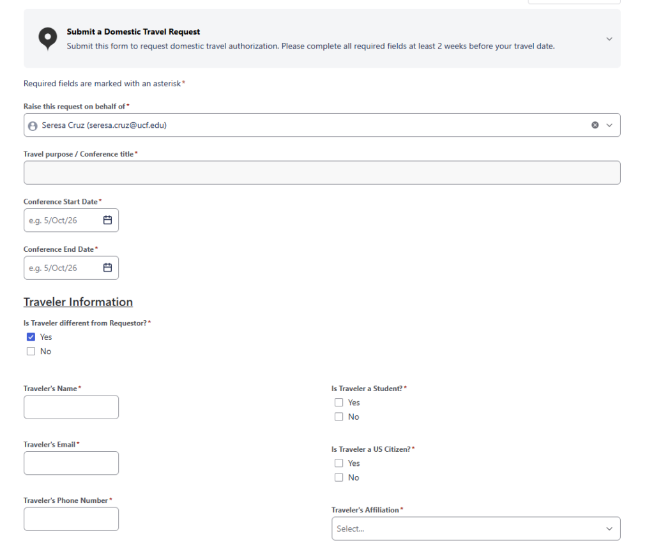The width and height of the screenshot is (654, 547).
Task: Focus the Travel purpose / Conference title field
Action: [322, 173]
